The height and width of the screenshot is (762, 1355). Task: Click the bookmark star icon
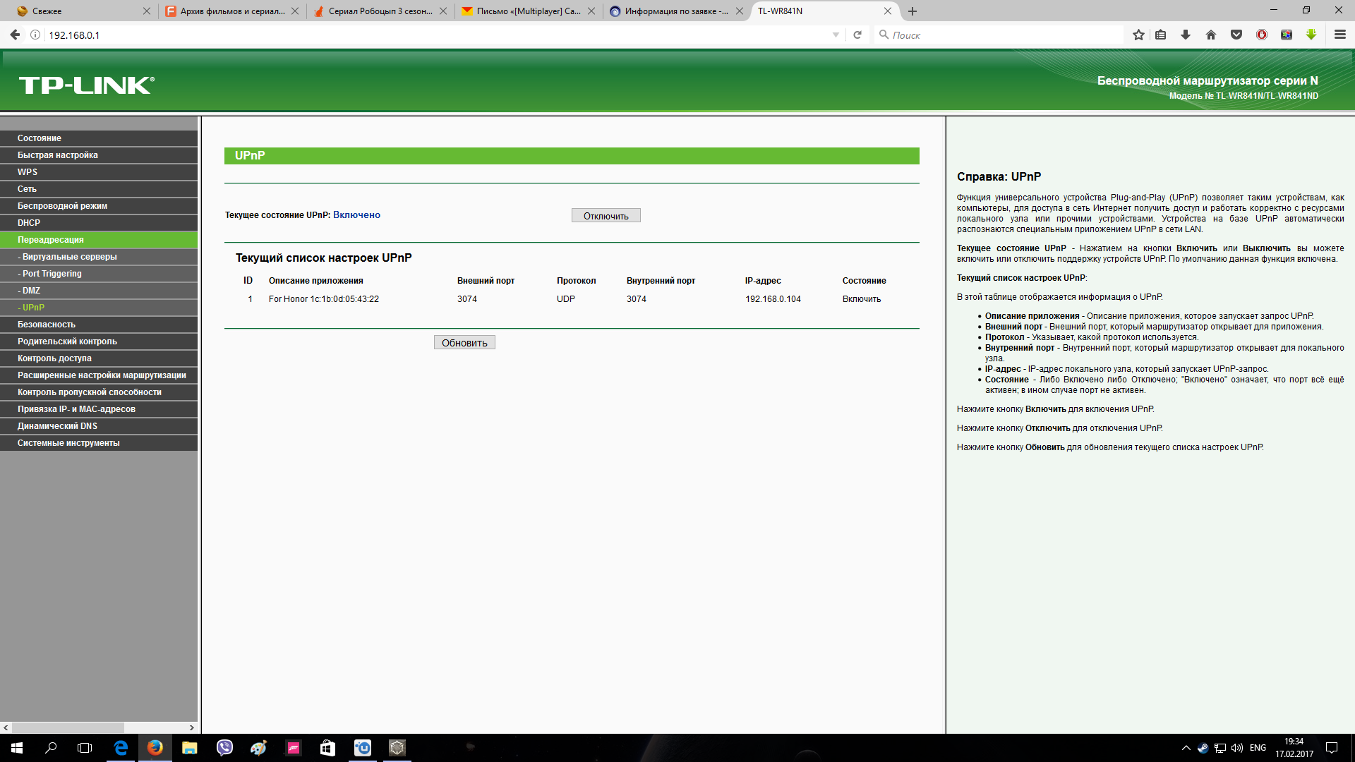1138,35
